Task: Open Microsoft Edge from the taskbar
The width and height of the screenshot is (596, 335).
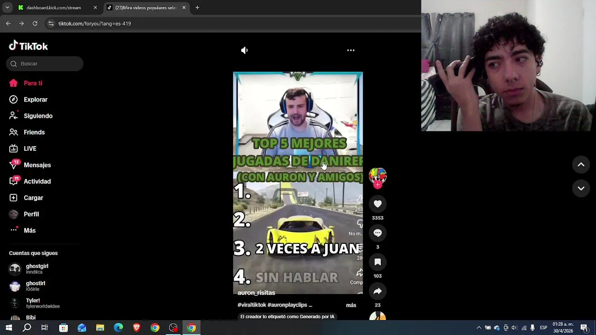Action: pyautogui.click(x=118, y=328)
